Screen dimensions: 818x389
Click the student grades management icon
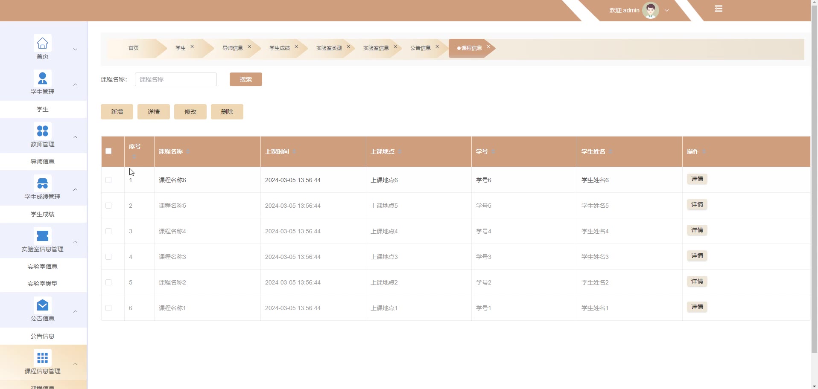(x=42, y=183)
